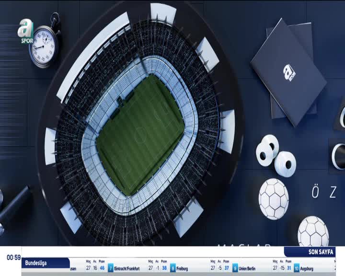Click the green stadium pitch center
Image resolution: width=345 pixels, height=276 pixels.
tap(140, 133)
